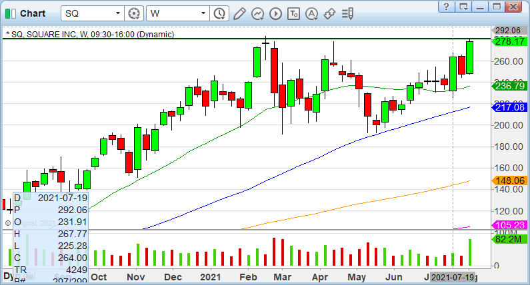Open the time template clock icon
Viewport: 530px width, 285px height.
219,13
